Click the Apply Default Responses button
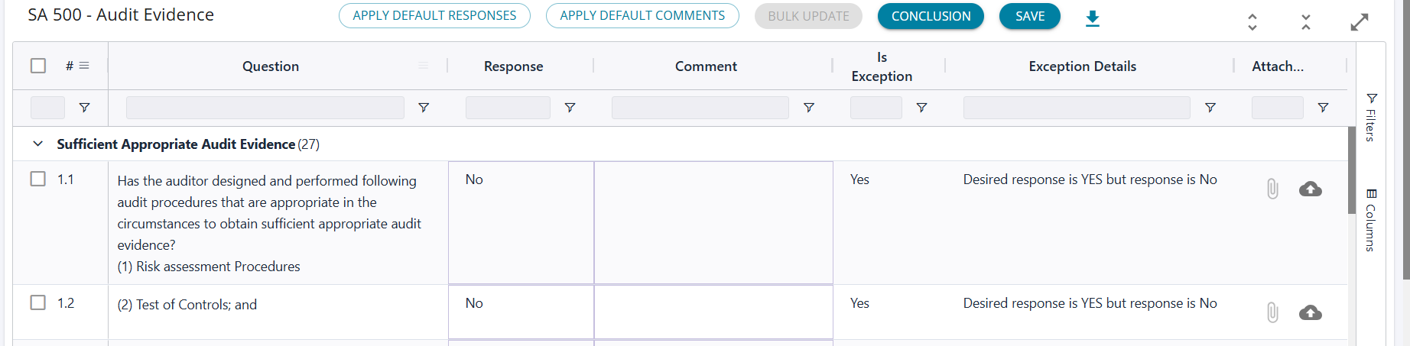 (x=434, y=16)
